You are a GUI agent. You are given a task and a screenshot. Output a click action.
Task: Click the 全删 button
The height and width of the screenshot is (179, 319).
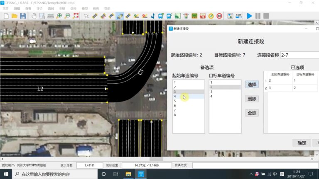(252, 113)
